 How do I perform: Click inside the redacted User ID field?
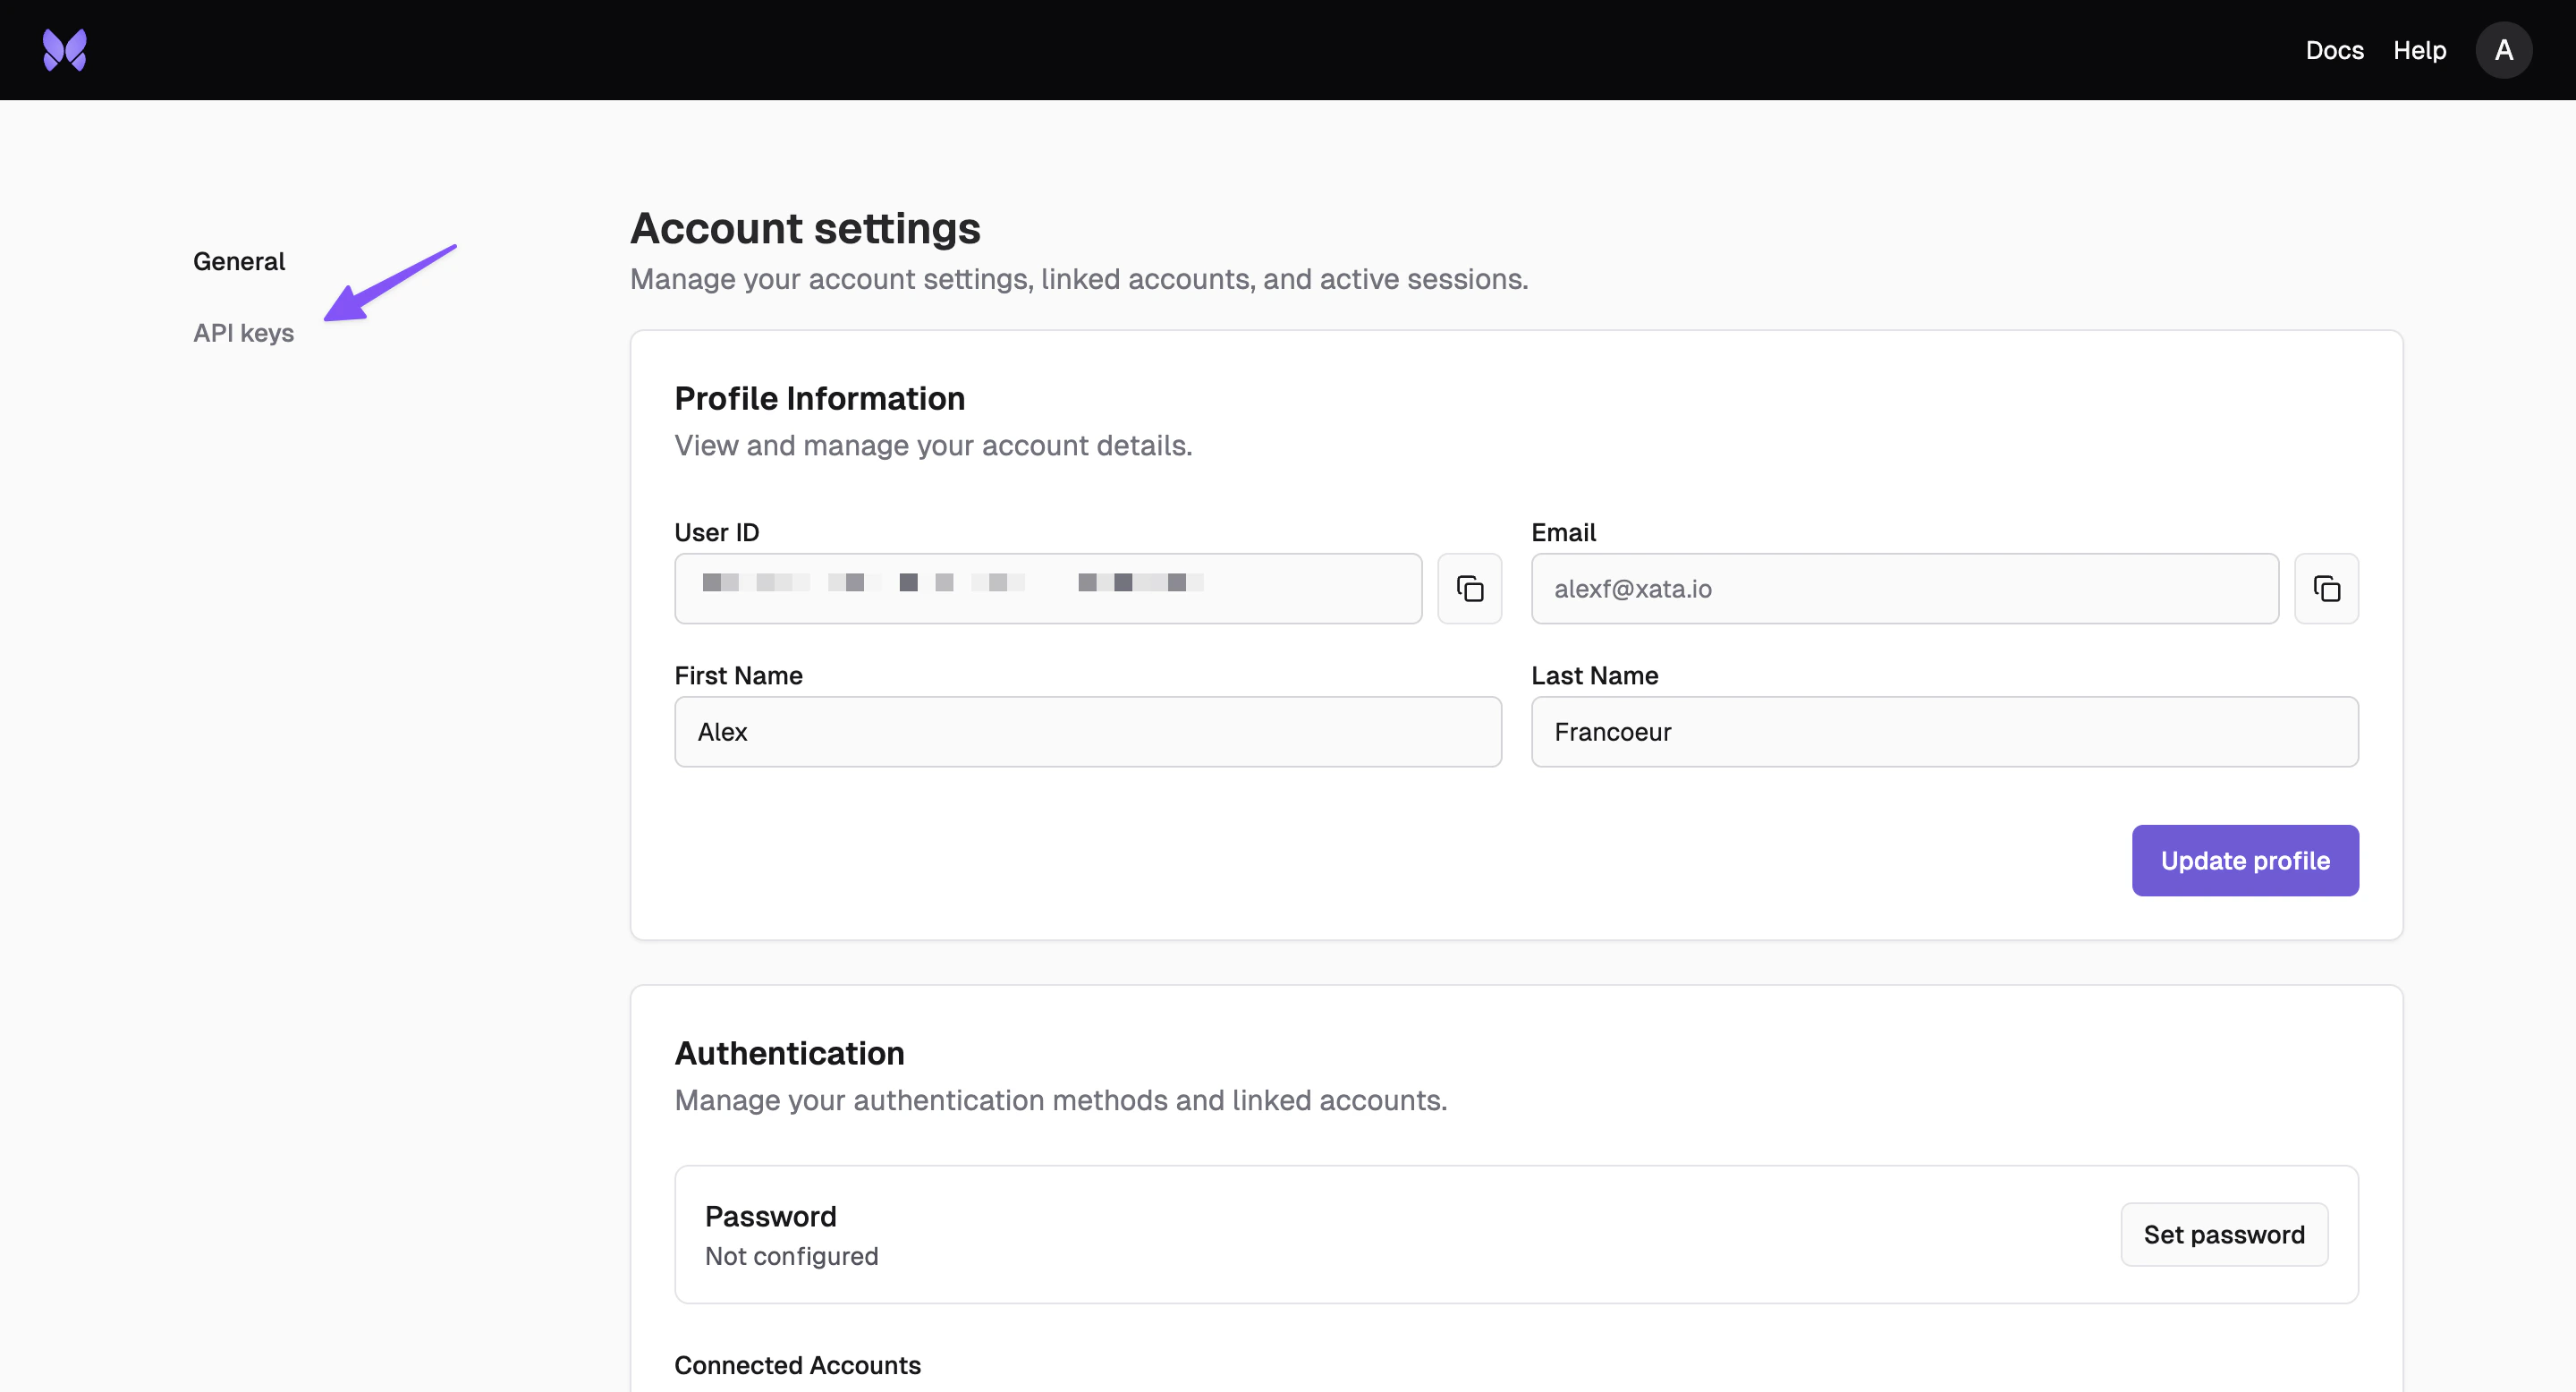1047,588
